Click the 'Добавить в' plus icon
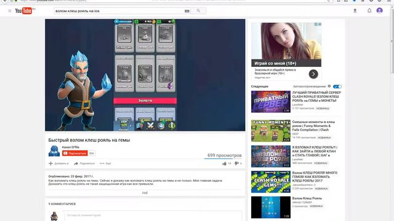 [x=50, y=163]
